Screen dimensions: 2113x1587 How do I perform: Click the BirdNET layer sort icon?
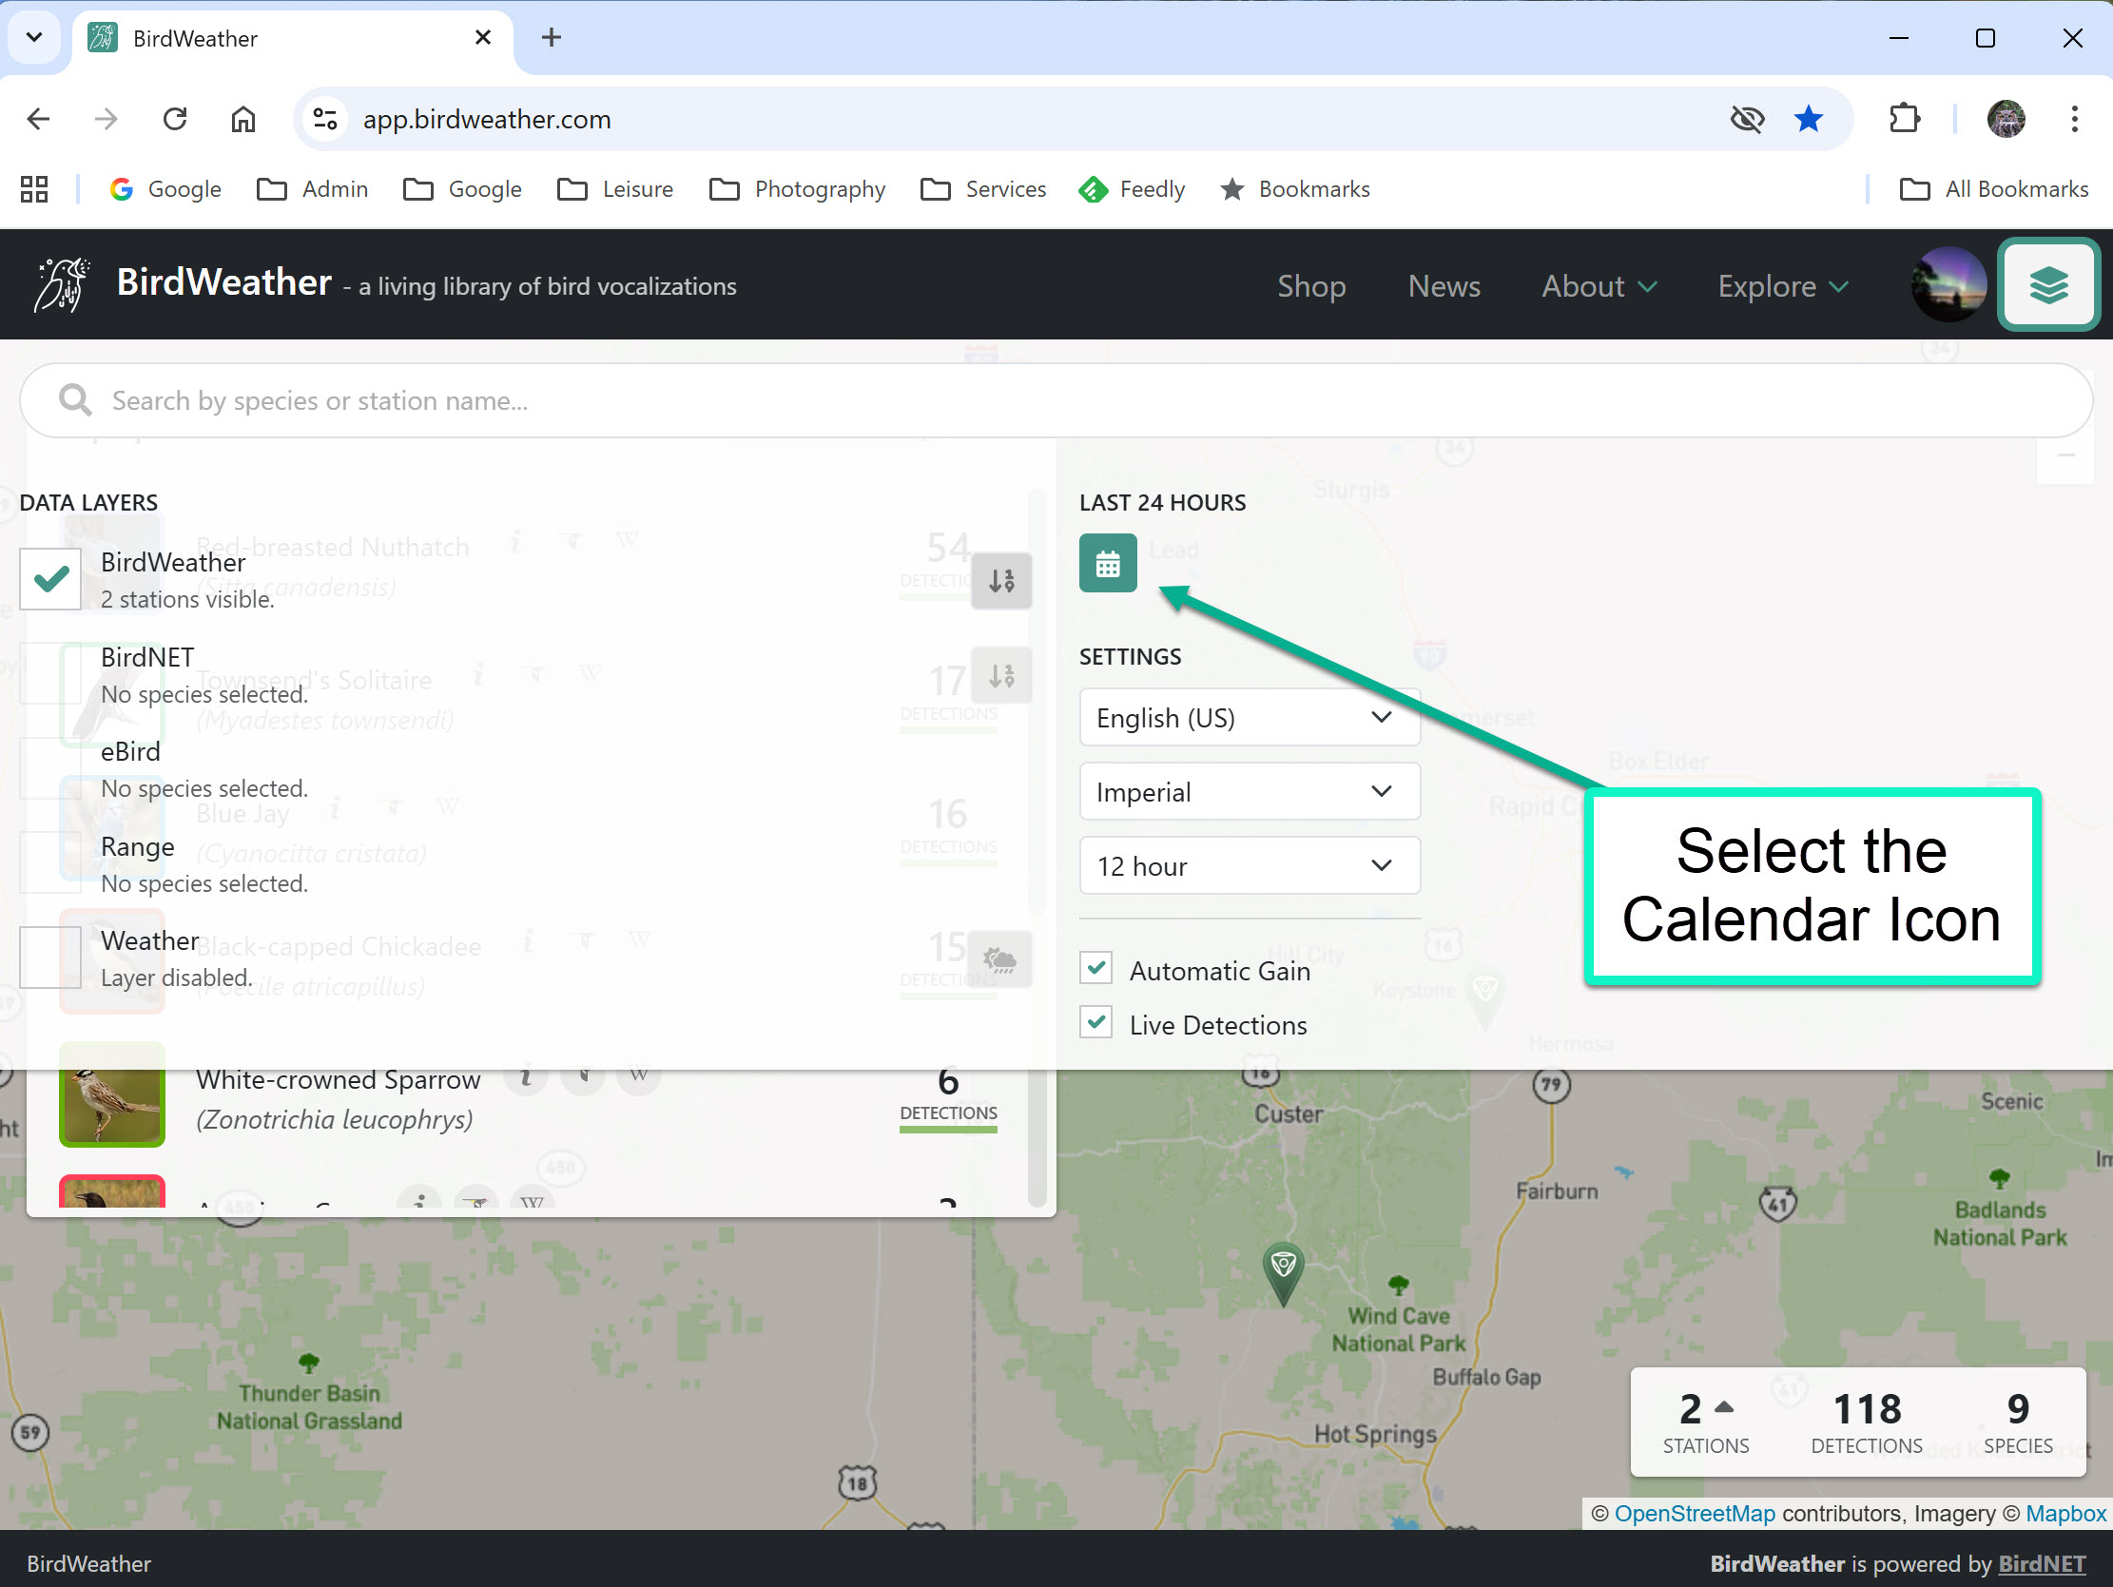[x=1000, y=675]
